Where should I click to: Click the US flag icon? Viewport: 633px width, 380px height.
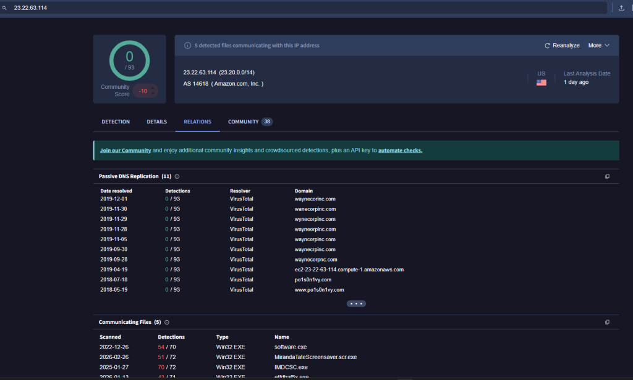tap(541, 83)
